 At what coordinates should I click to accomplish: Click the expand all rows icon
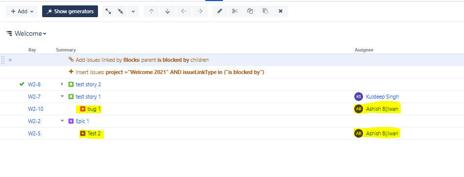[x=109, y=11]
